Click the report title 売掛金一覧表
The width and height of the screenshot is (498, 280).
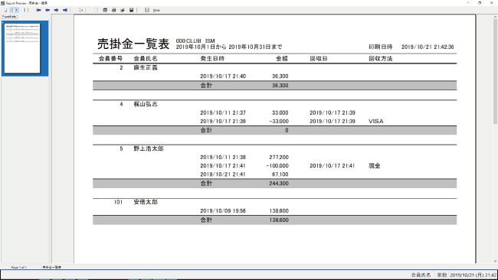[133, 44]
